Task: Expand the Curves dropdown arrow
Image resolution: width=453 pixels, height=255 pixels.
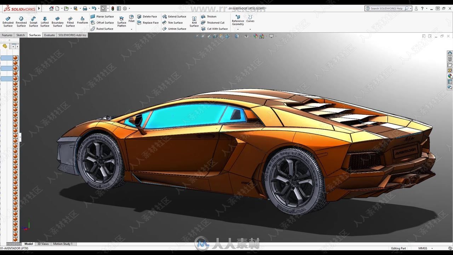Action: [x=250, y=29]
